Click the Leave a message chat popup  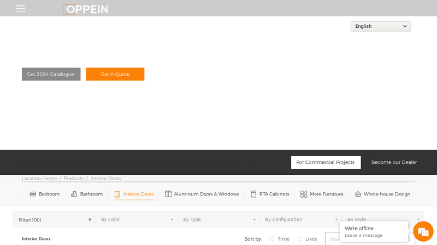[374, 231]
